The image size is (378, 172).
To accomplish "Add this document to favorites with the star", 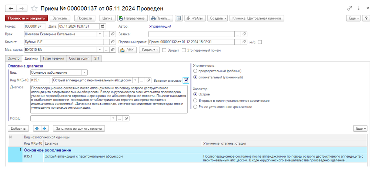I will (x=34, y=8).
